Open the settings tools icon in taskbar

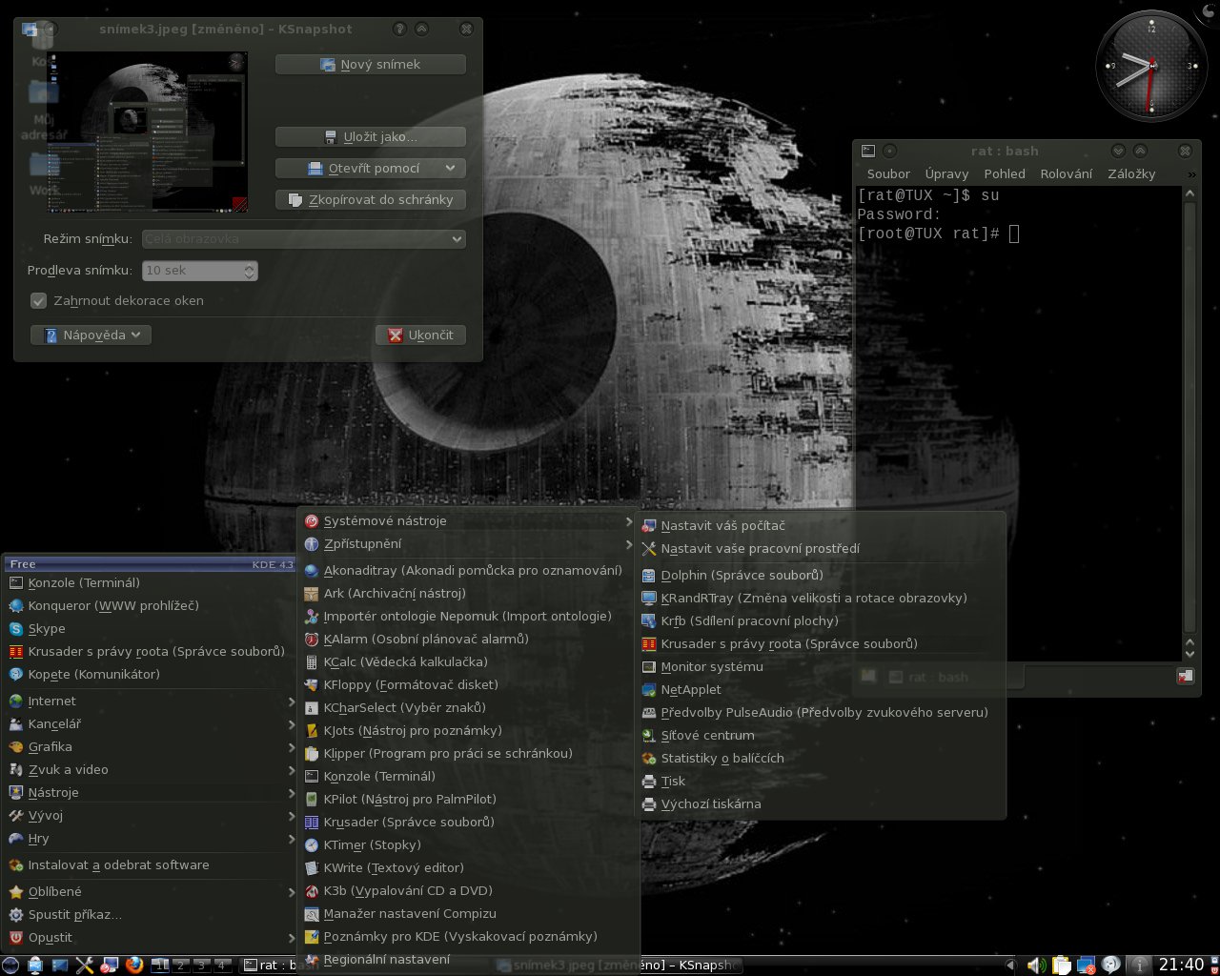tap(84, 965)
